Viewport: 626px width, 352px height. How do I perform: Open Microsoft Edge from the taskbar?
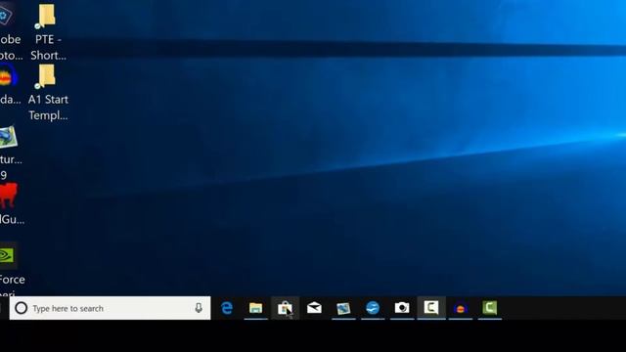(227, 308)
